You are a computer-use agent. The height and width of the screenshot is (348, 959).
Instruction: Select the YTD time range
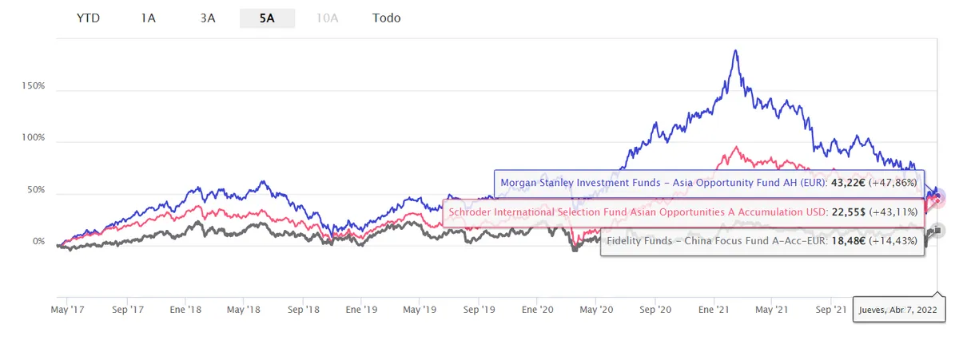87,18
